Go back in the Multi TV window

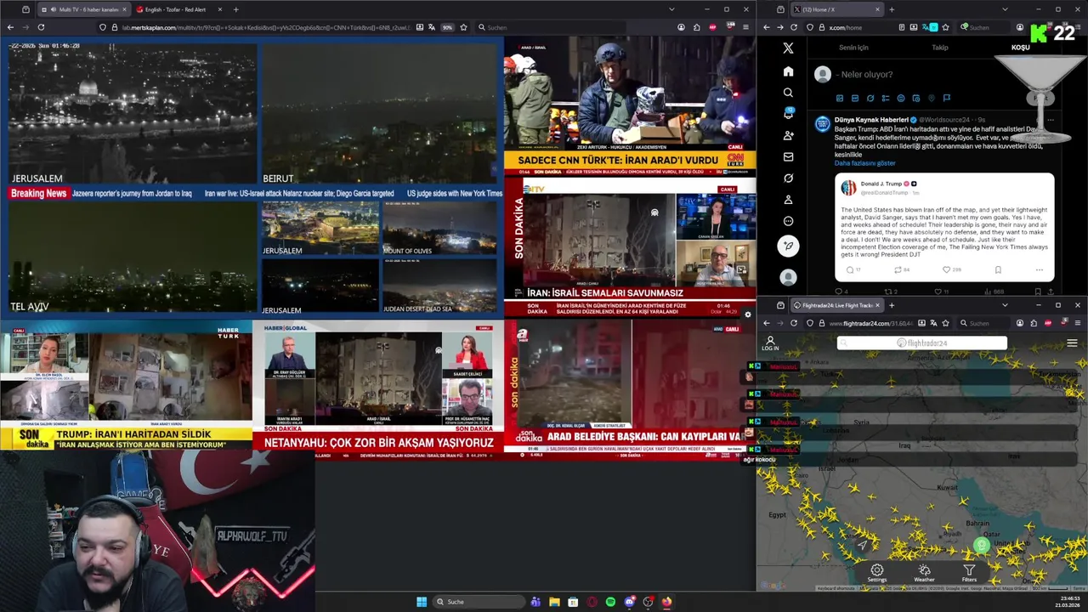[x=11, y=27]
